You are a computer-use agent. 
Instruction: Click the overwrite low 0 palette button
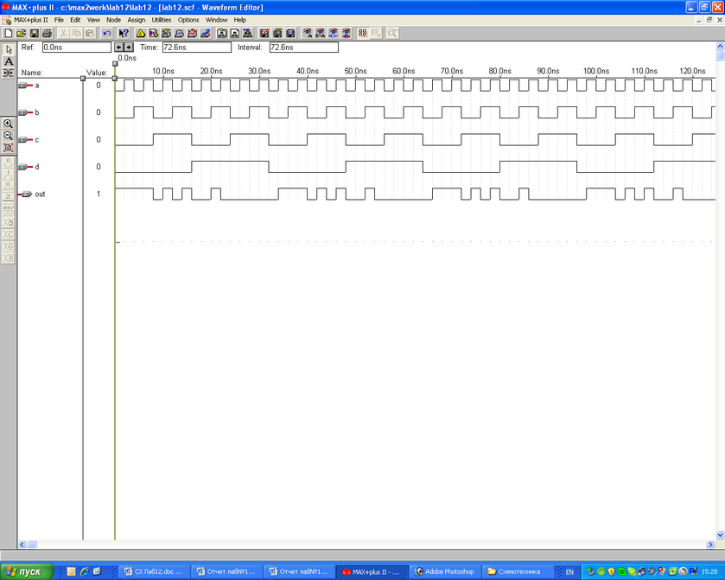coord(9,163)
